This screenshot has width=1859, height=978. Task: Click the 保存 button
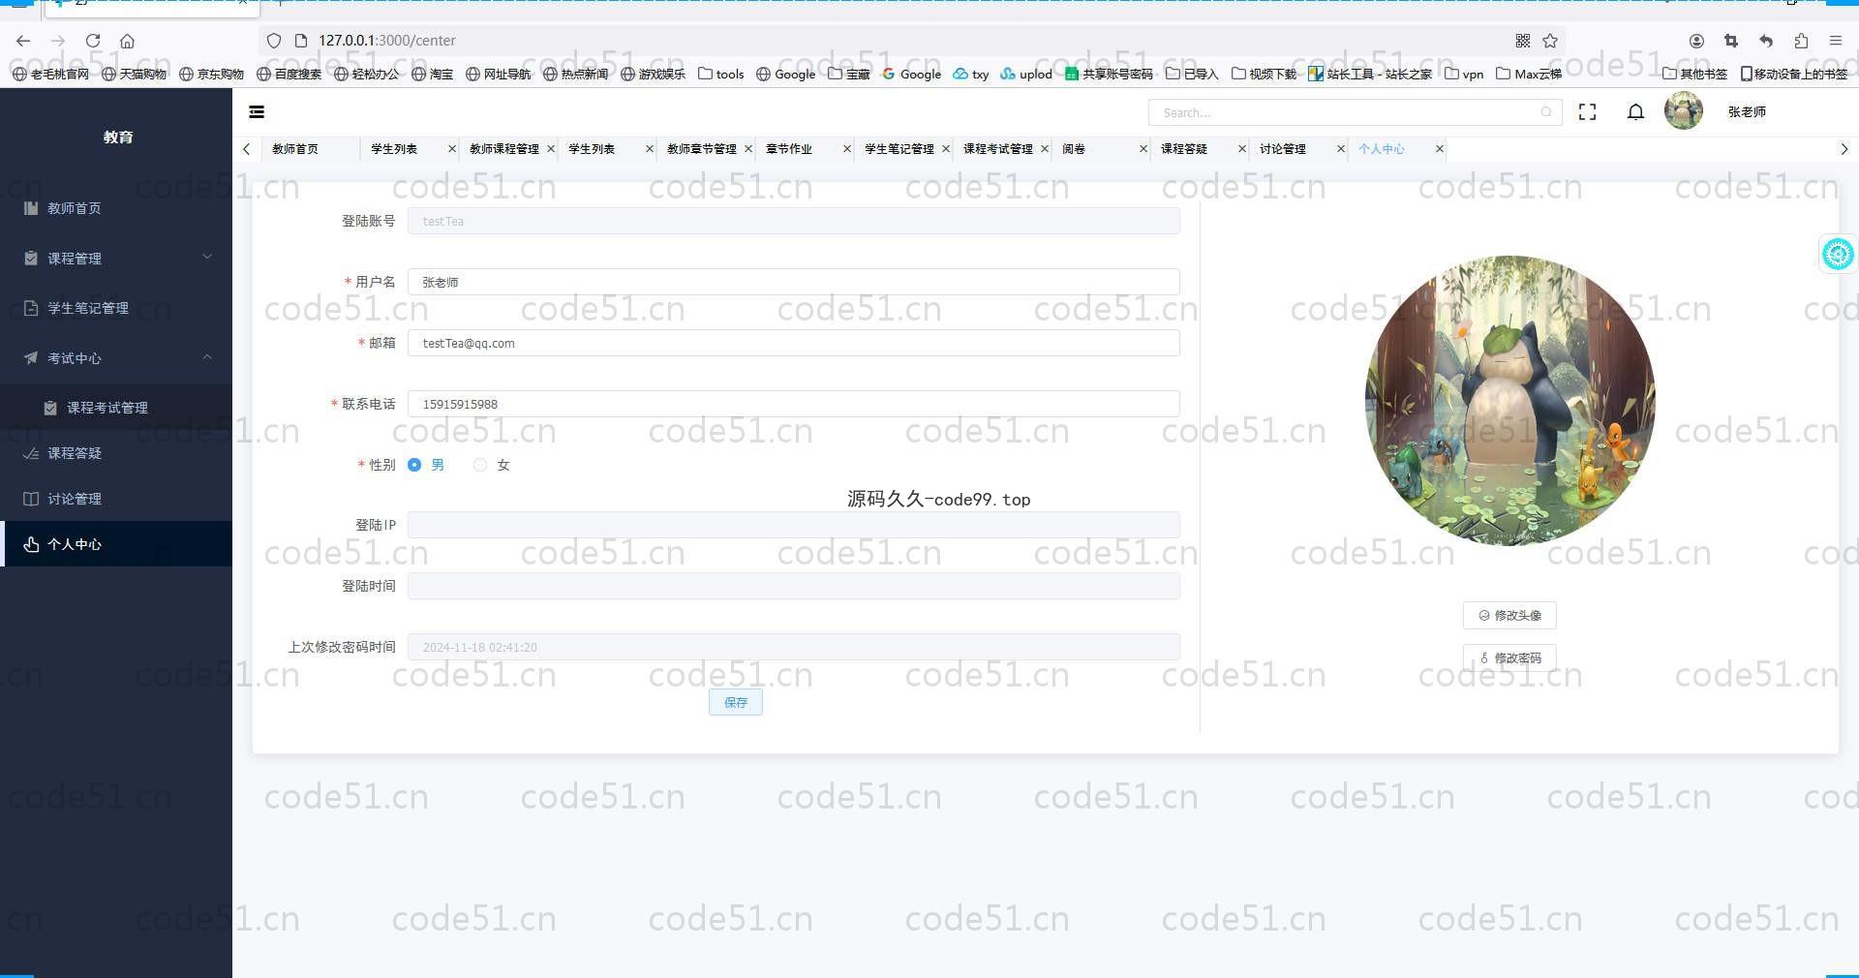click(x=736, y=702)
